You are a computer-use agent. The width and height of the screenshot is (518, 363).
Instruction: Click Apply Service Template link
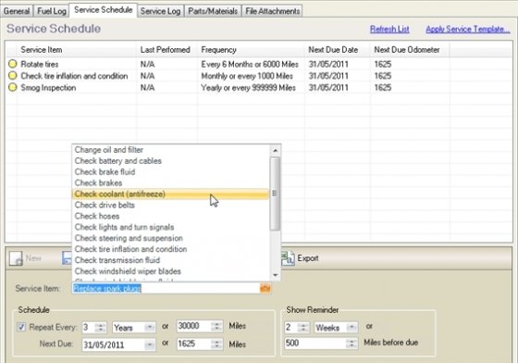point(468,29)
